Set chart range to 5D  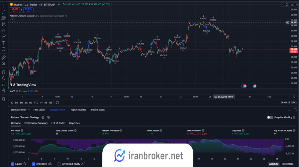16,103
